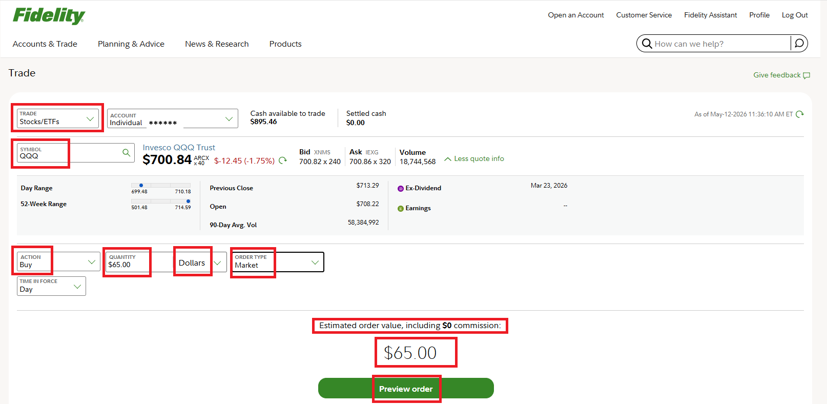Open the Action Buy dropdown
Viewport: 827px width, 404px height.
point(58,261)
